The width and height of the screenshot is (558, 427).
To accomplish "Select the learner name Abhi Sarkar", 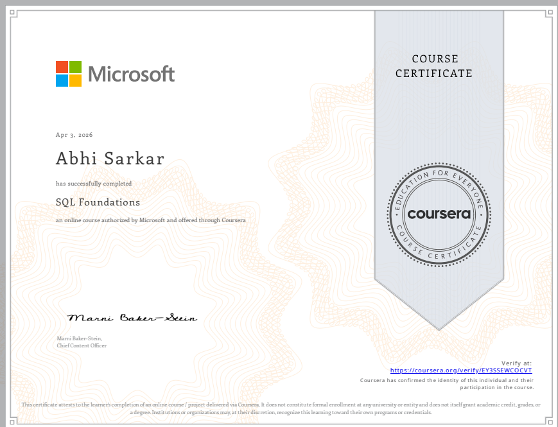I will pos(110,159).
